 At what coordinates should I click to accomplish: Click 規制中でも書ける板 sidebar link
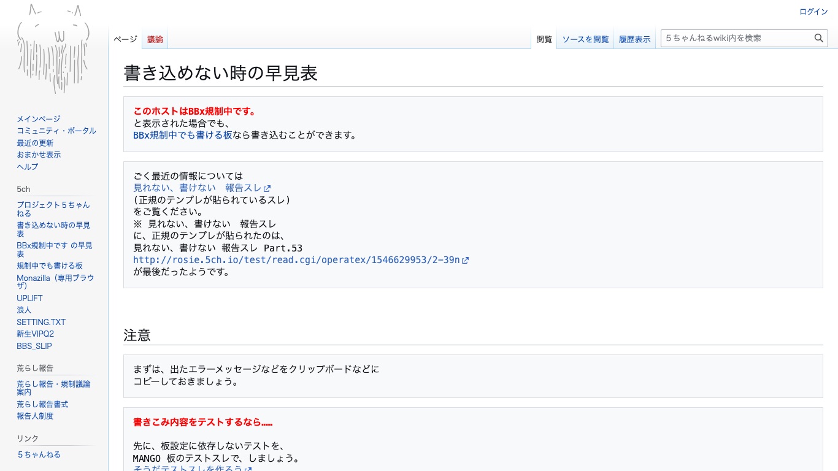point(50,266)
